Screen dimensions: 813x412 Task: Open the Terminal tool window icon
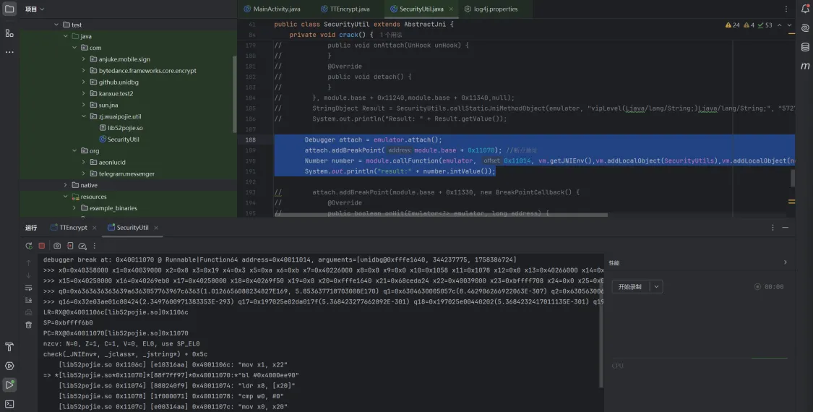coord(9,404)
